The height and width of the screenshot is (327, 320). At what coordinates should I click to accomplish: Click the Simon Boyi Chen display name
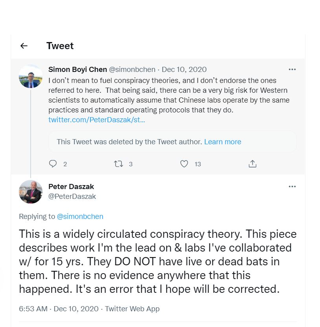77,70
